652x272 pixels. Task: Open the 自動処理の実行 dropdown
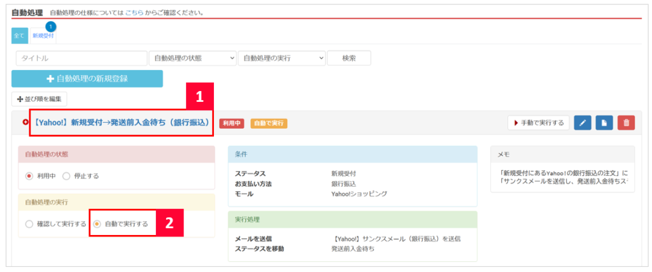pyautogui.click(x=281, y=59)
